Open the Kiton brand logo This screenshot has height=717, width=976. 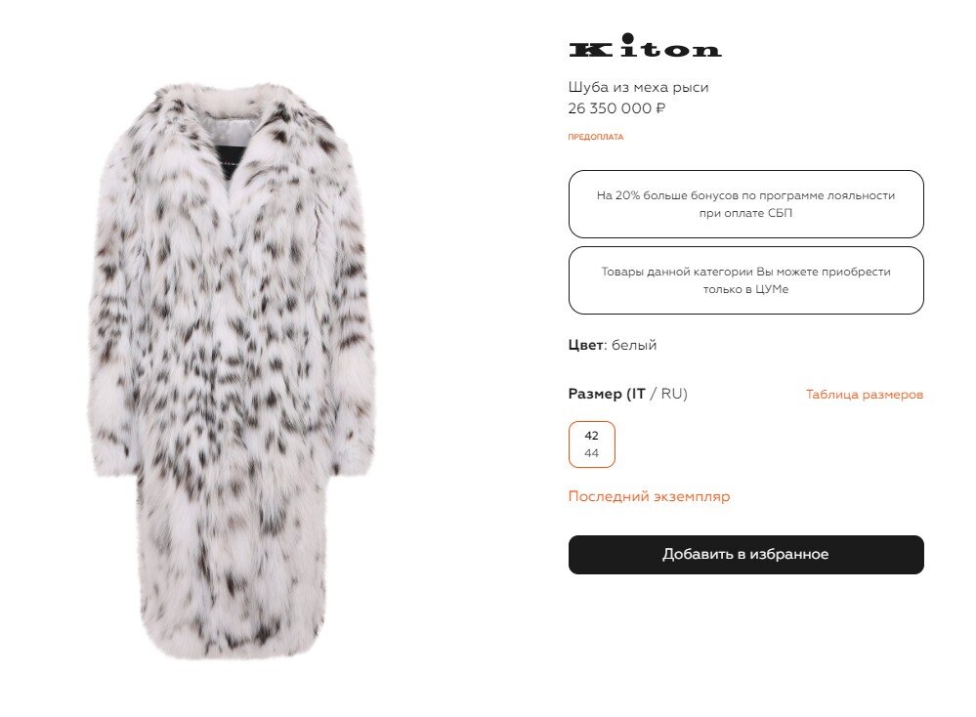pyautogui.click(x=646, y=46)
